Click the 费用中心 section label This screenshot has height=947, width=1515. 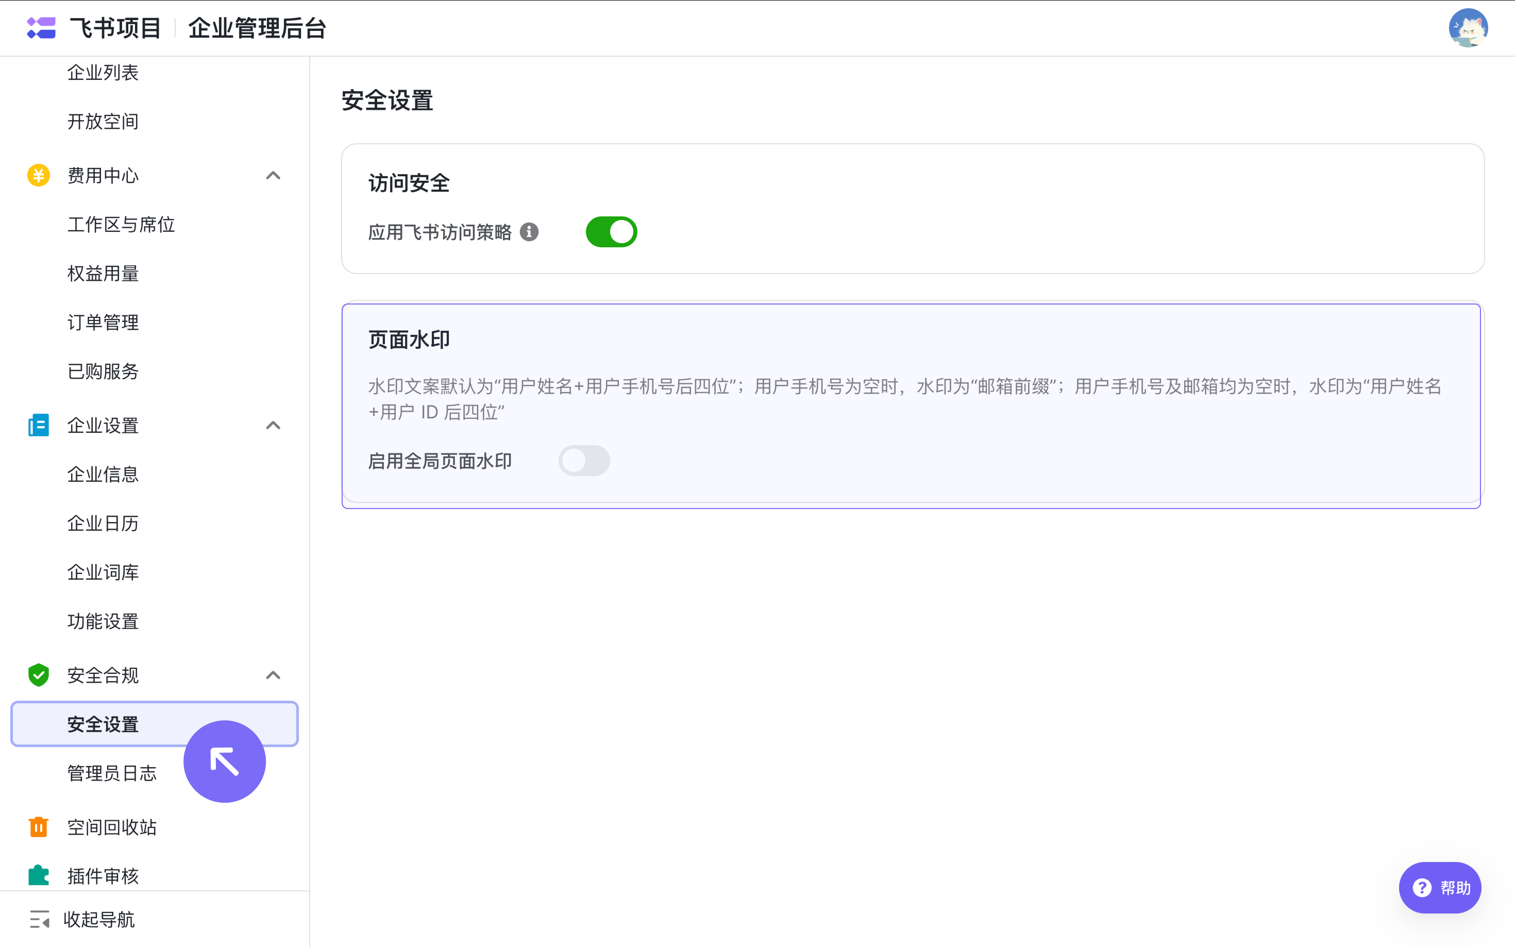click(103, 175)
